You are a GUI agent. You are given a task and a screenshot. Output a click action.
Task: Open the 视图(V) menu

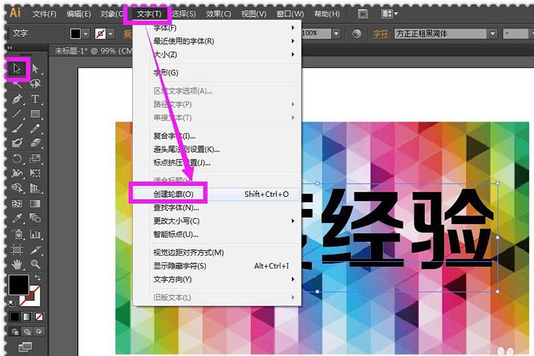point(254,14)
